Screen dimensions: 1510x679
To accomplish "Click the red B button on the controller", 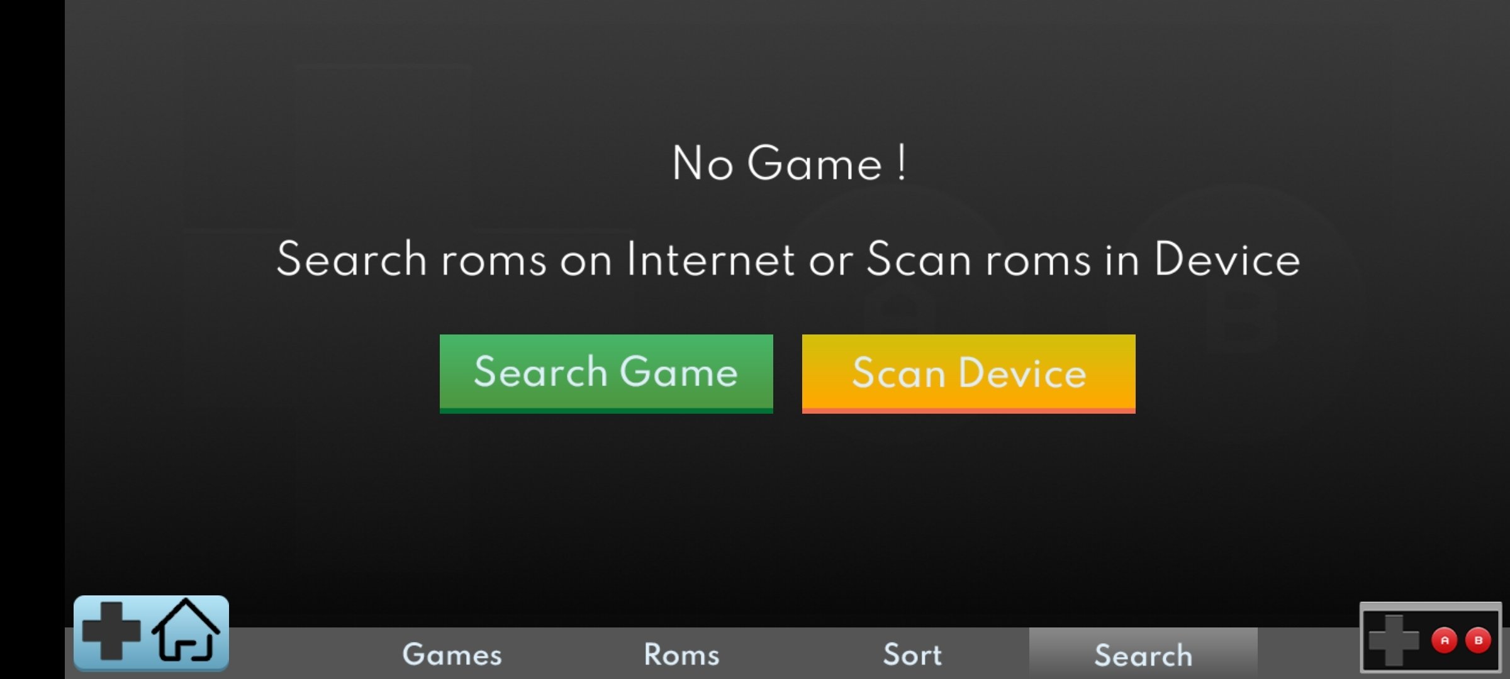I will (x=1478, y=641).
